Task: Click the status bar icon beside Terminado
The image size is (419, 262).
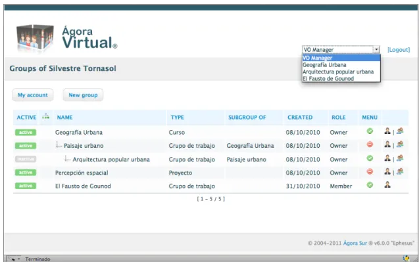Action: pos(13,259)
